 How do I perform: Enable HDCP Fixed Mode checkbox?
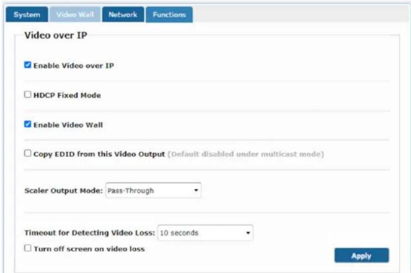[27, 94]
